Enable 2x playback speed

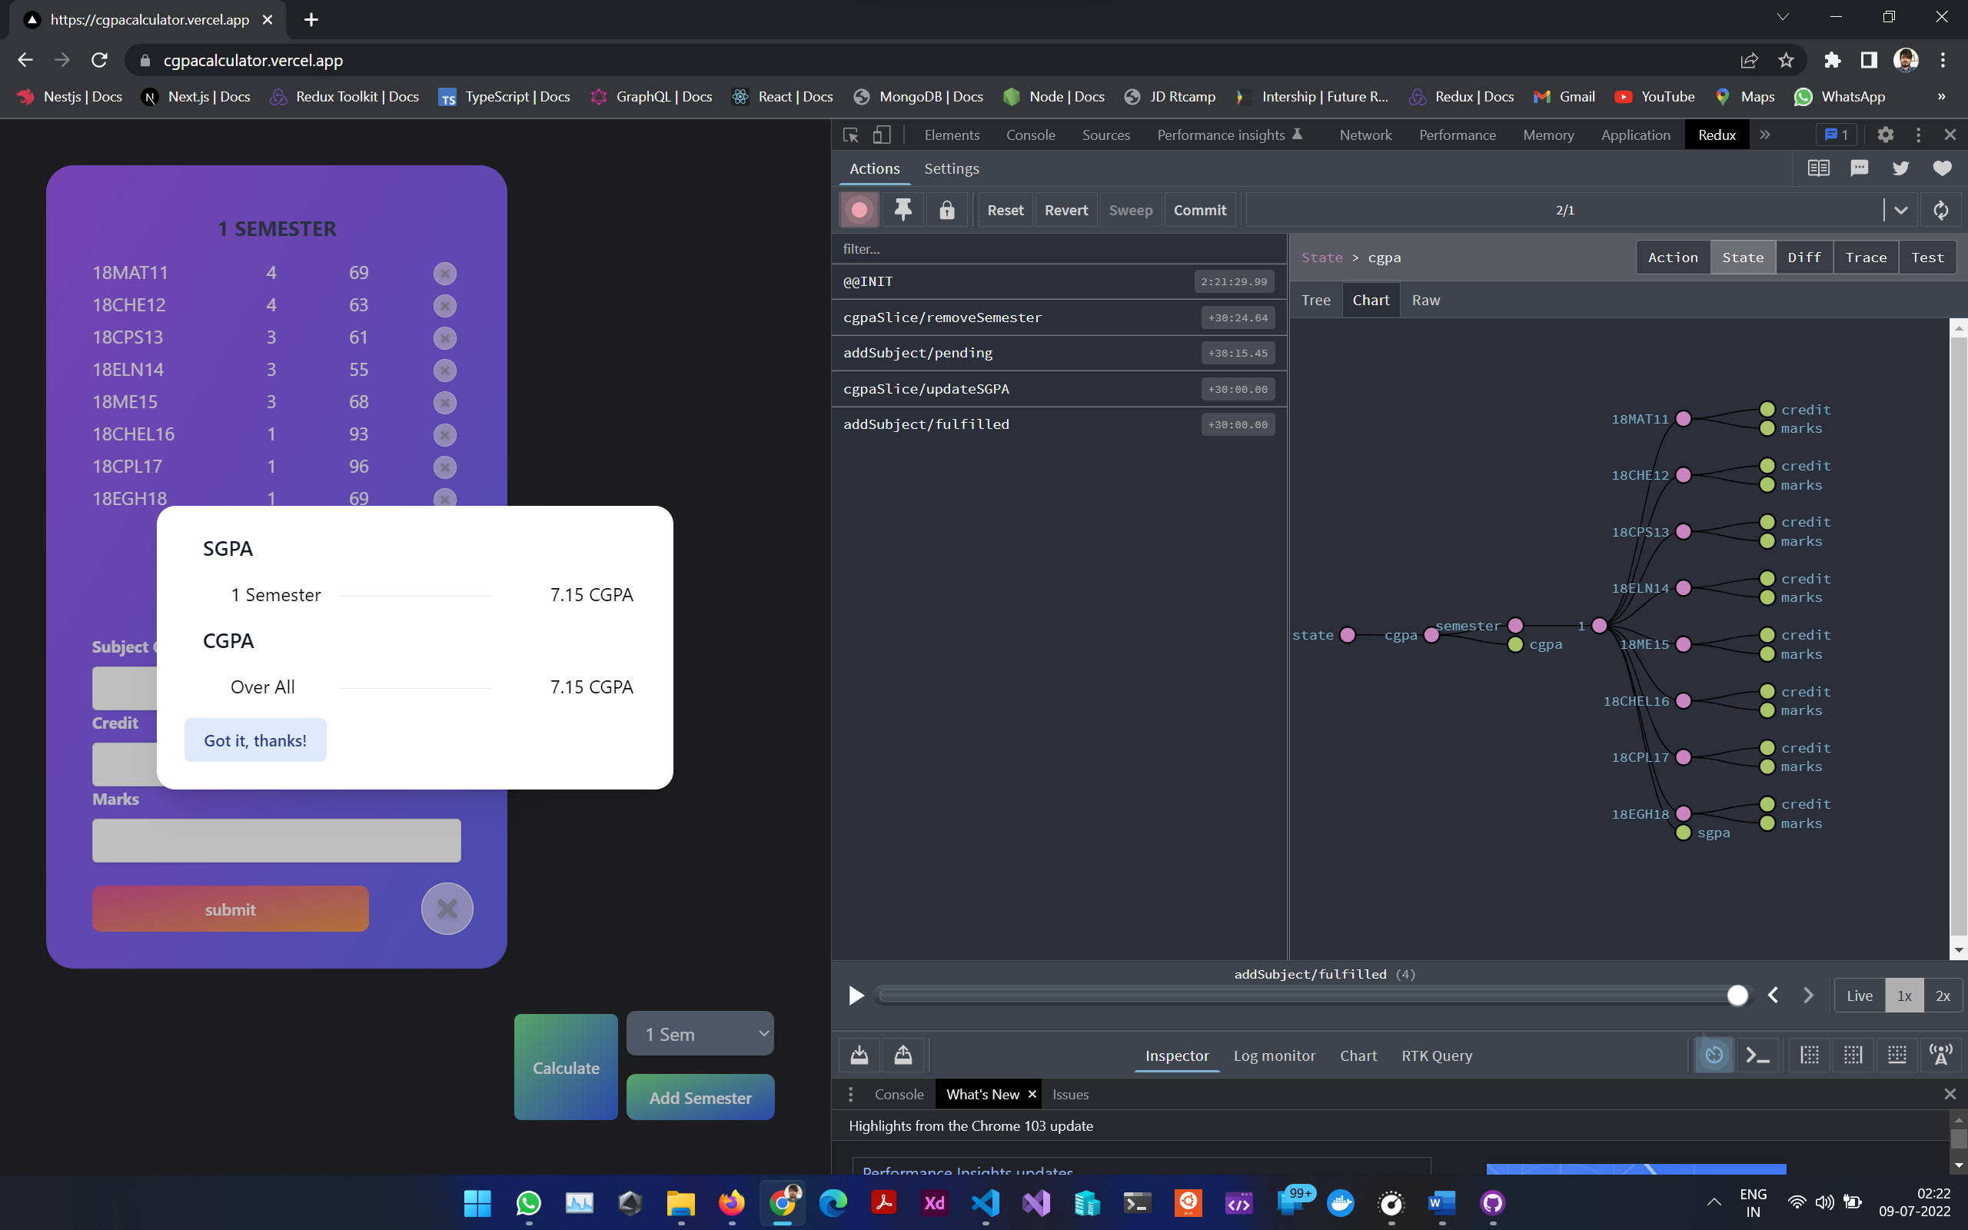tap(1943, 996)
